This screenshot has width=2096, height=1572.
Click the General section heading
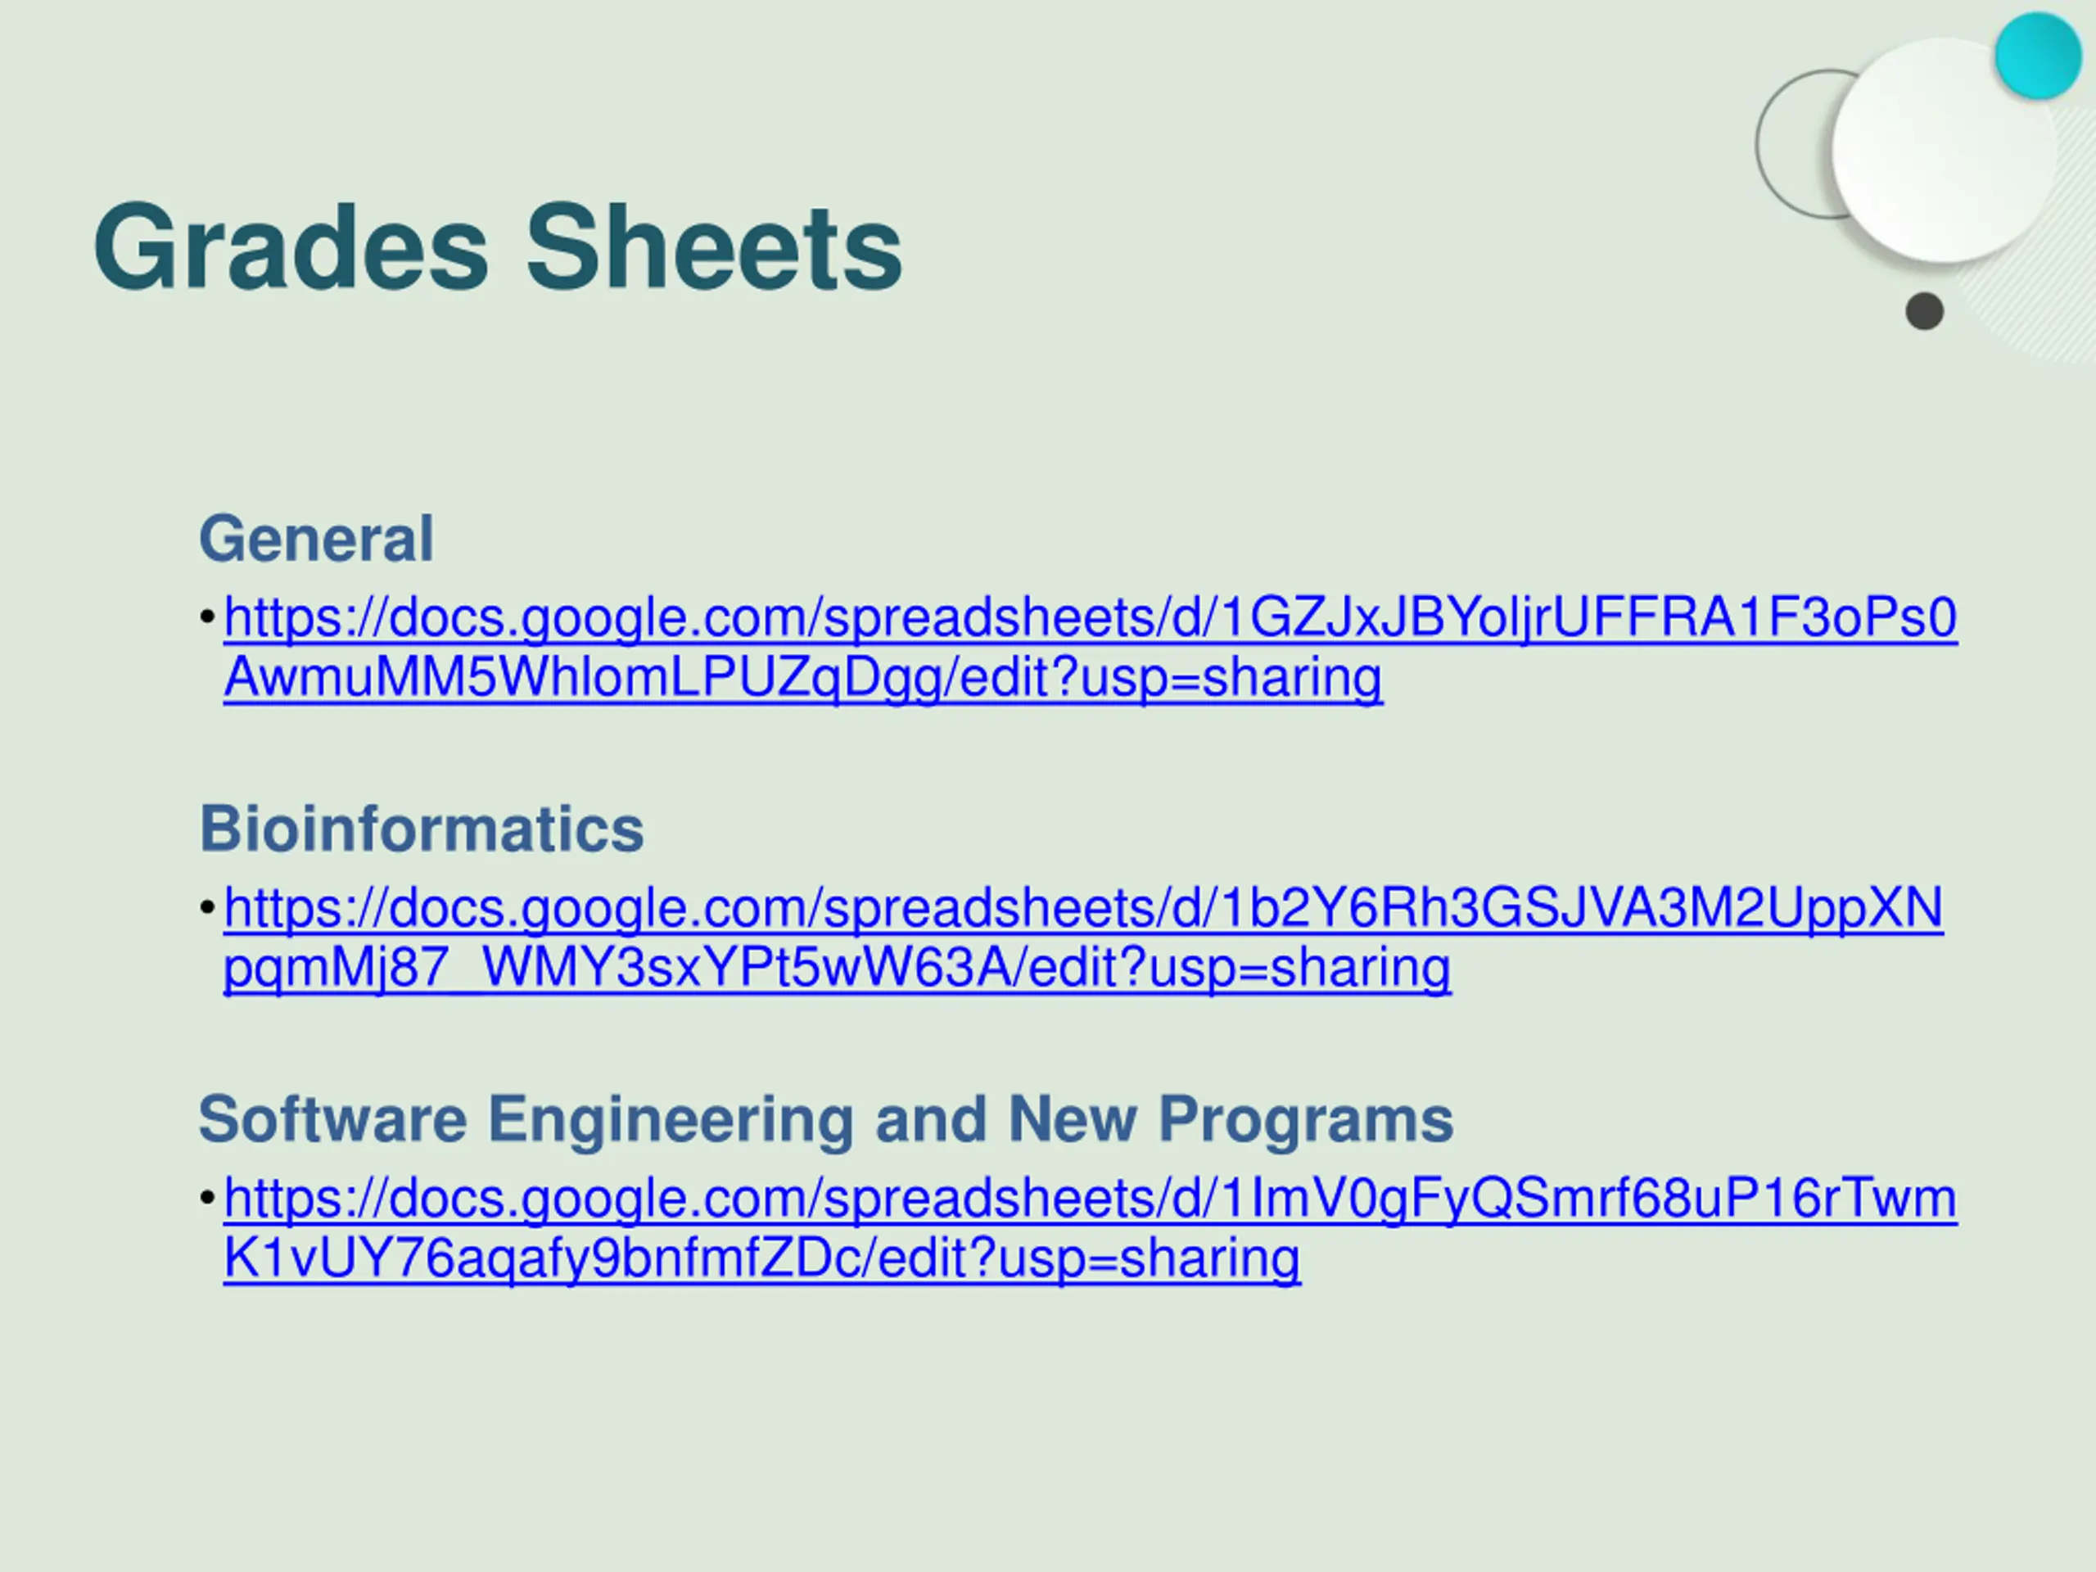click(317, 538)
